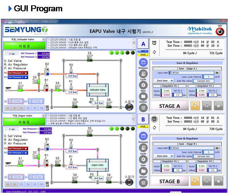Open the 작동_Regen Valve mode dropdown
The height and width of the screenshot is (193, 228).
click(x=44, y=116)
